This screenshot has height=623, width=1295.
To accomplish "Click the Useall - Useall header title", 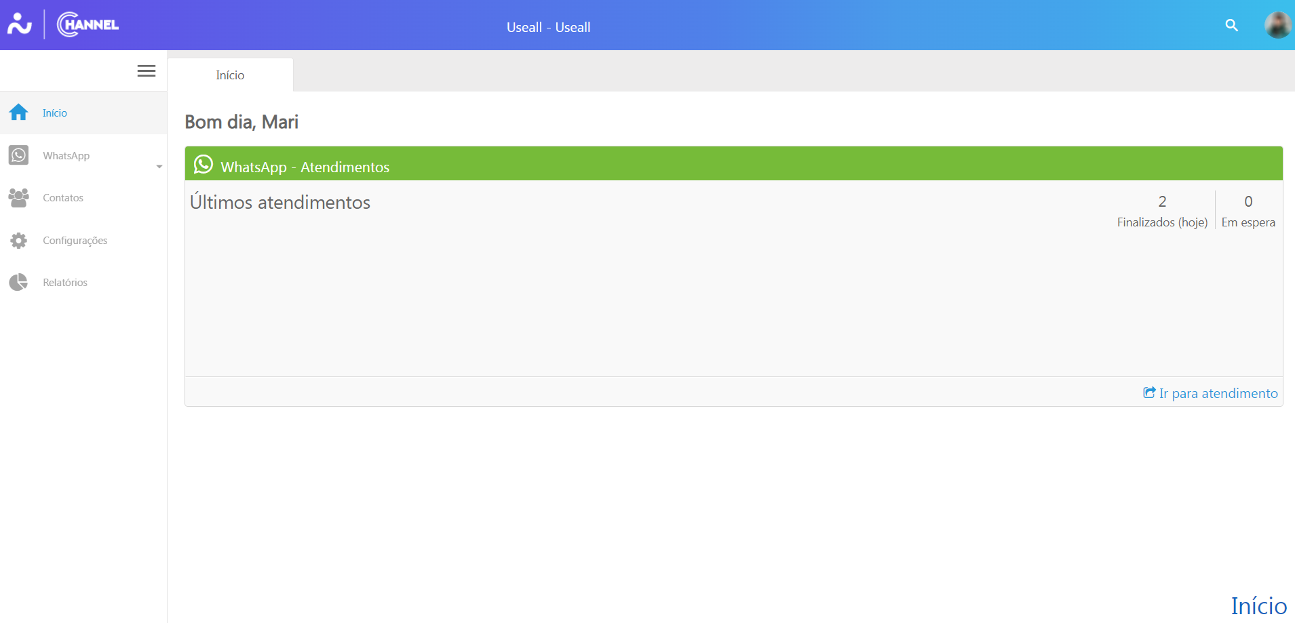I will (548, 27).
